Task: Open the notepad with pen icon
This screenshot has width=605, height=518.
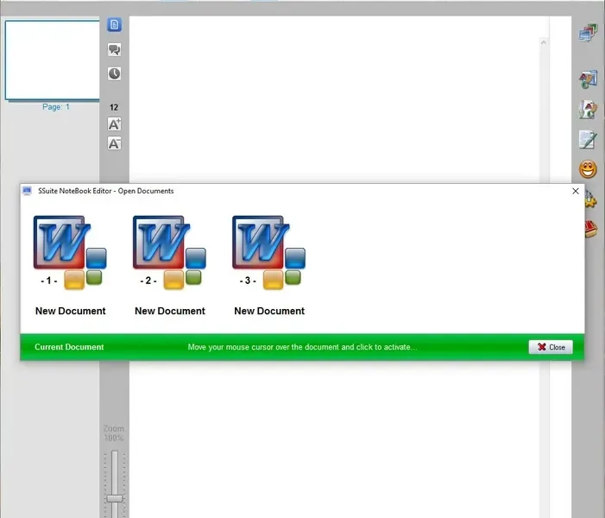Action: point(588,139)
